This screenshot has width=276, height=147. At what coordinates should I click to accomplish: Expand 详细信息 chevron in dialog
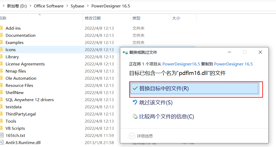pyautogui.click(x=132, y=136)
